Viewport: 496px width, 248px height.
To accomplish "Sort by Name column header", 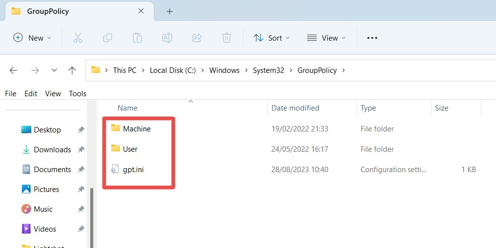I will tap(127, 108).
